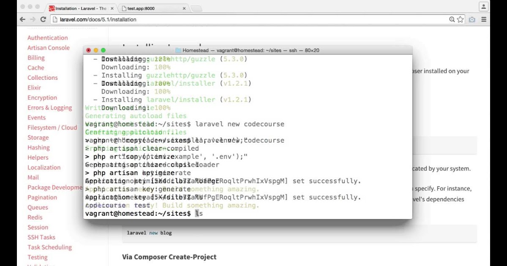This screenshot has height=266, width=507.
Task: Open the SSH Tasks docs link
Action: tap(41, 237)
